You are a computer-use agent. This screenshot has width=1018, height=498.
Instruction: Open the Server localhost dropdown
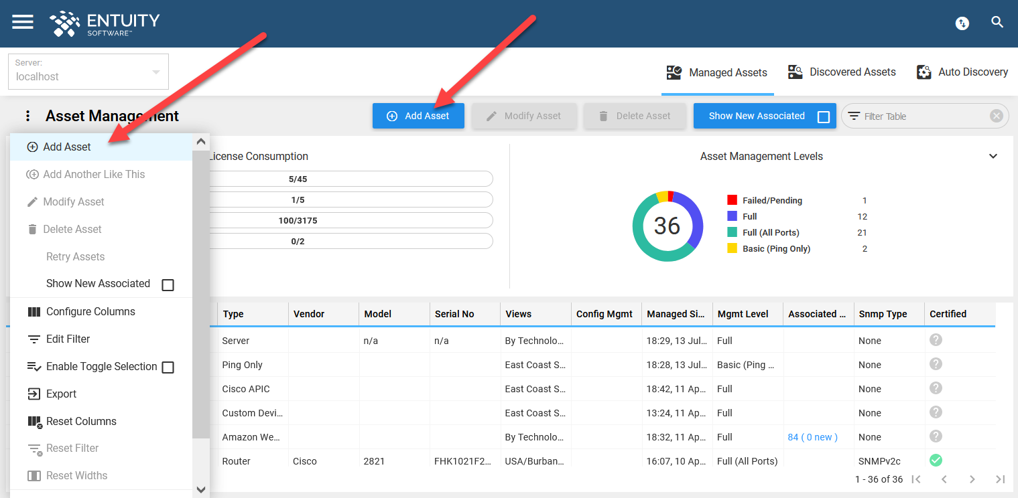pyautogui.click(x=88, y=72)
